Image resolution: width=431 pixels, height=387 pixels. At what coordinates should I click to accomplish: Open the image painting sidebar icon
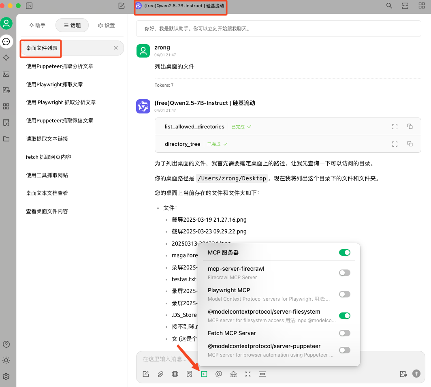(6, 74)
